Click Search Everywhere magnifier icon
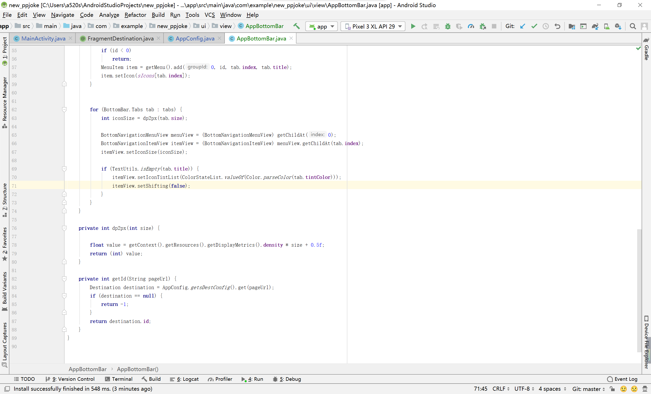This screenshot has width=651, height=394. (632, 26)
